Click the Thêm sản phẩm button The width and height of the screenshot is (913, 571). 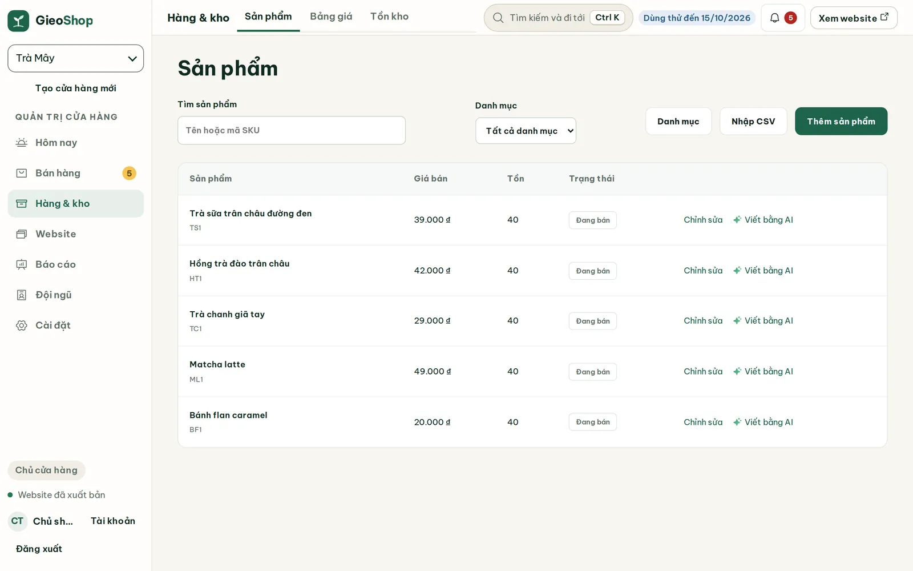(x=841, y=121)
